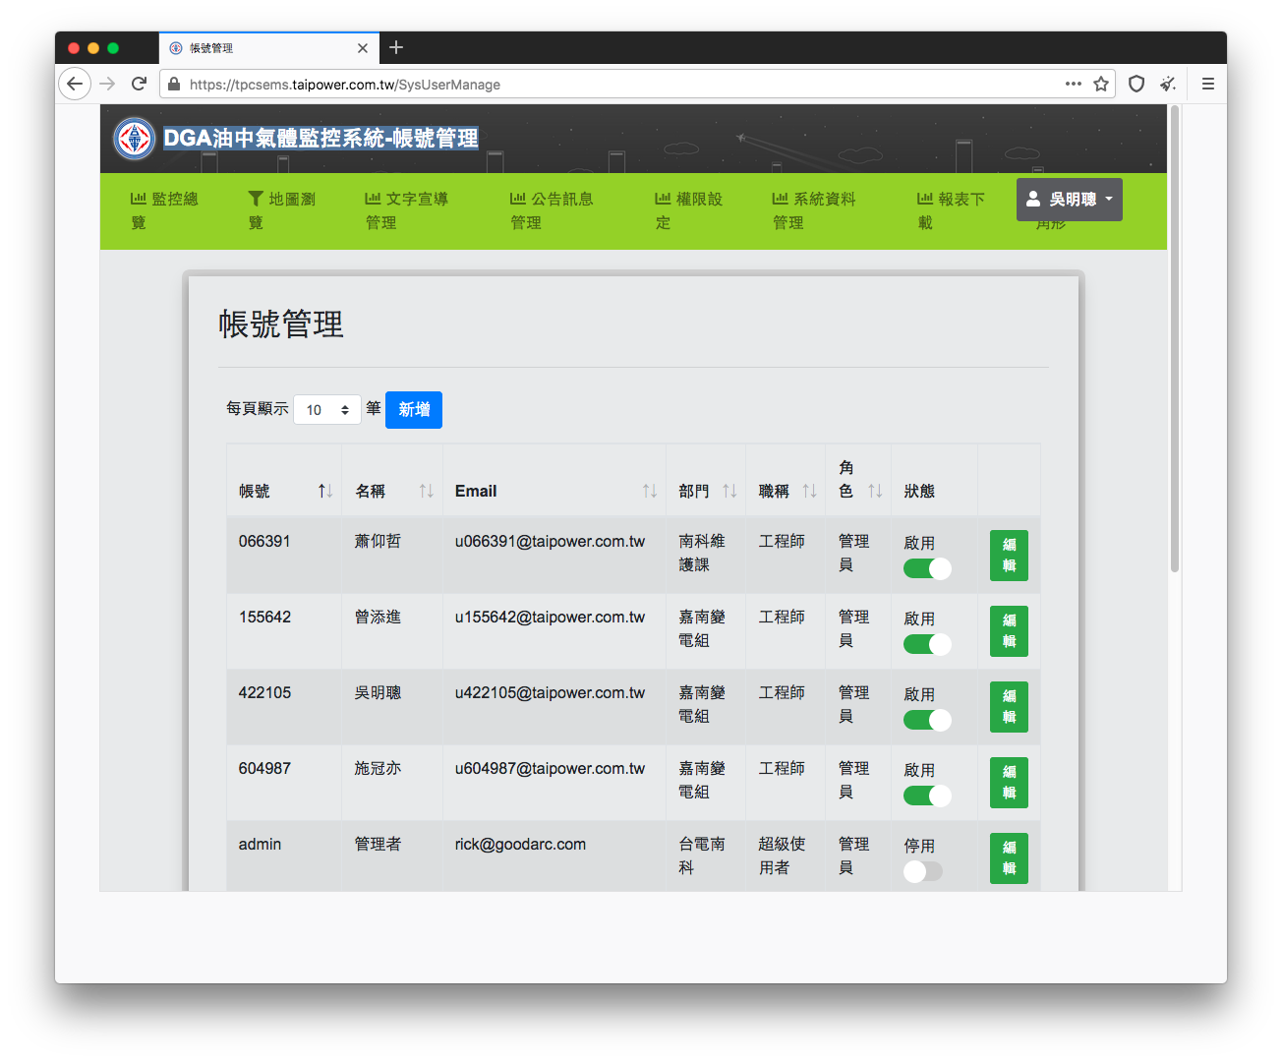The image size is (1282, 1062).
Task: Click title cell 超級使用者
Action: coord(782,855)
